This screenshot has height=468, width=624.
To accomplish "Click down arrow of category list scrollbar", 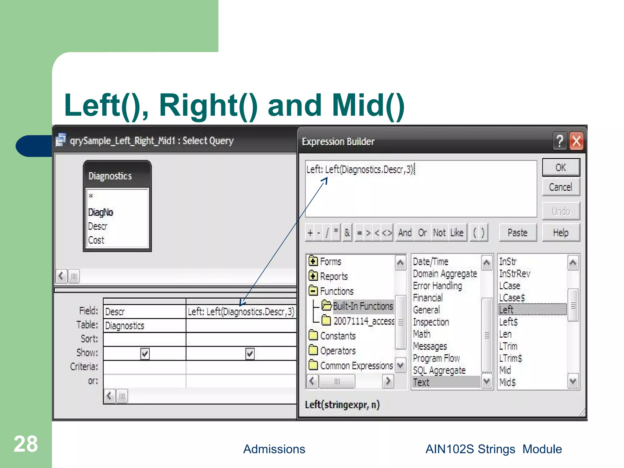I will [487, 381].
